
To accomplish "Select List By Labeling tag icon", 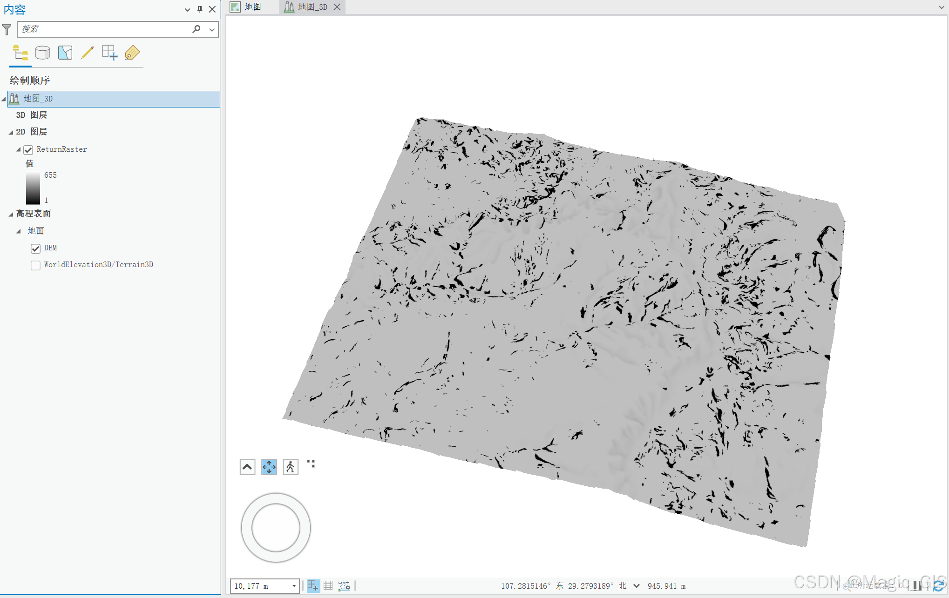I will pos(132,53).
